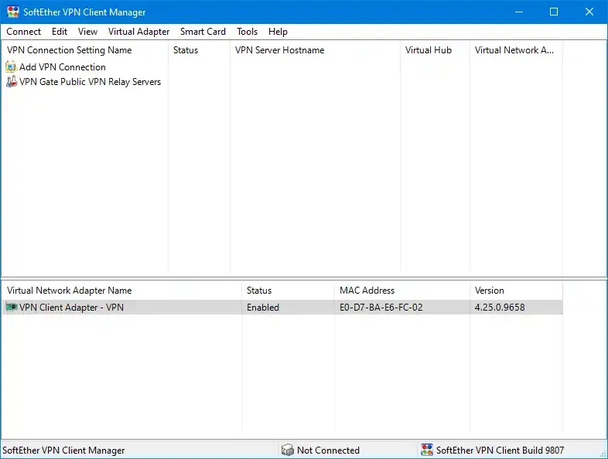Click the SoftEther build icon in status bar
The height and width of the screenshot is (459, 608).
[x=426, y=450]
